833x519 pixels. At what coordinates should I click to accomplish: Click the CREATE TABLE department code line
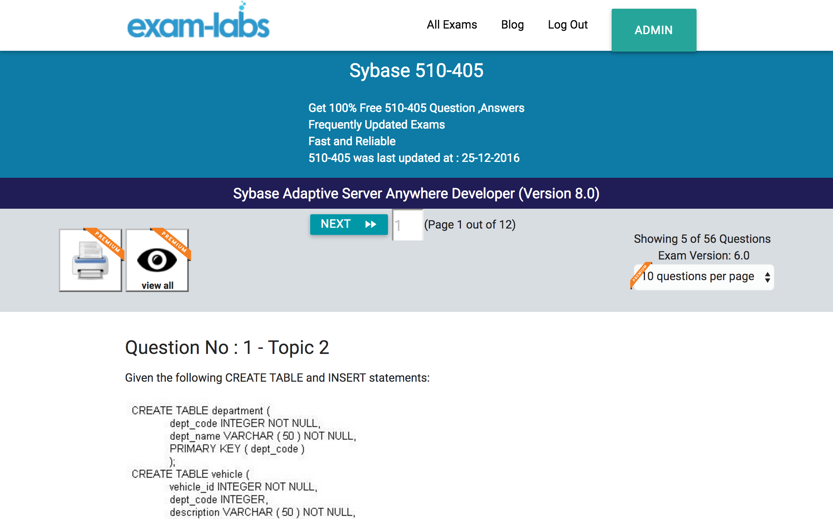[x=201, y=410]
